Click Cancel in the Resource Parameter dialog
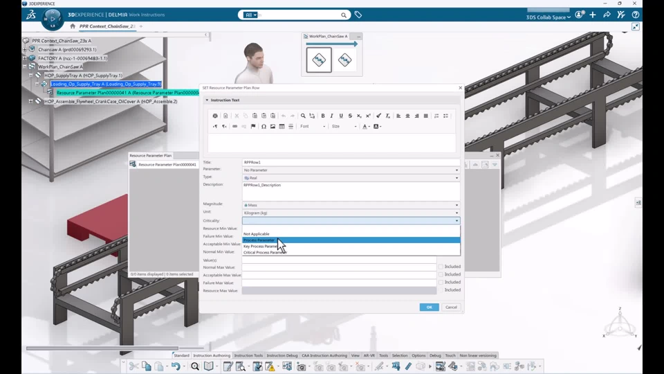Image resolution: width=664 pixels, height=374 pixels. [451, 307]
